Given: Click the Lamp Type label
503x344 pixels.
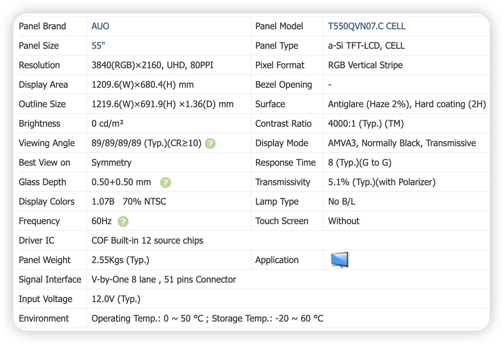Looking at the screenshot, I should pos(277,201).
